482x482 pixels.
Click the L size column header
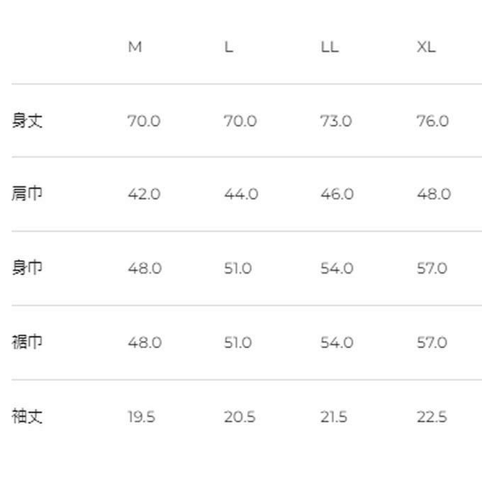[x=228, y=47]
